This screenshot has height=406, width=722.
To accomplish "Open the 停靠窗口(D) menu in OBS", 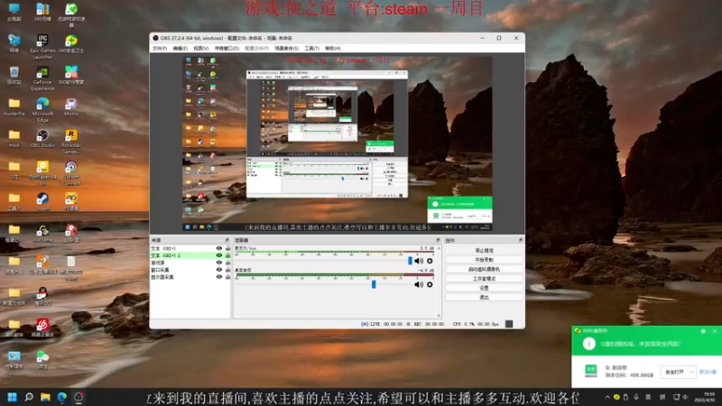I will tap(227, 49).
